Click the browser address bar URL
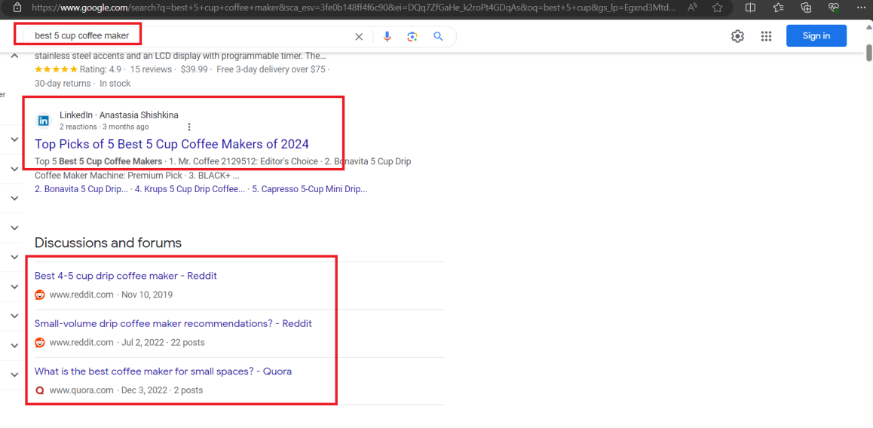873x428 pixels. (354, 8)
